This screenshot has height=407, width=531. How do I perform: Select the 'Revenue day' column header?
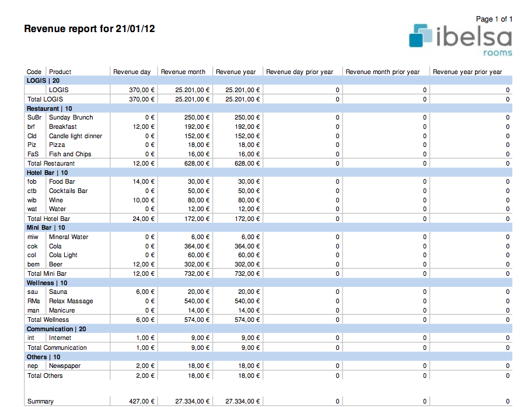click(x=132, y=72)
